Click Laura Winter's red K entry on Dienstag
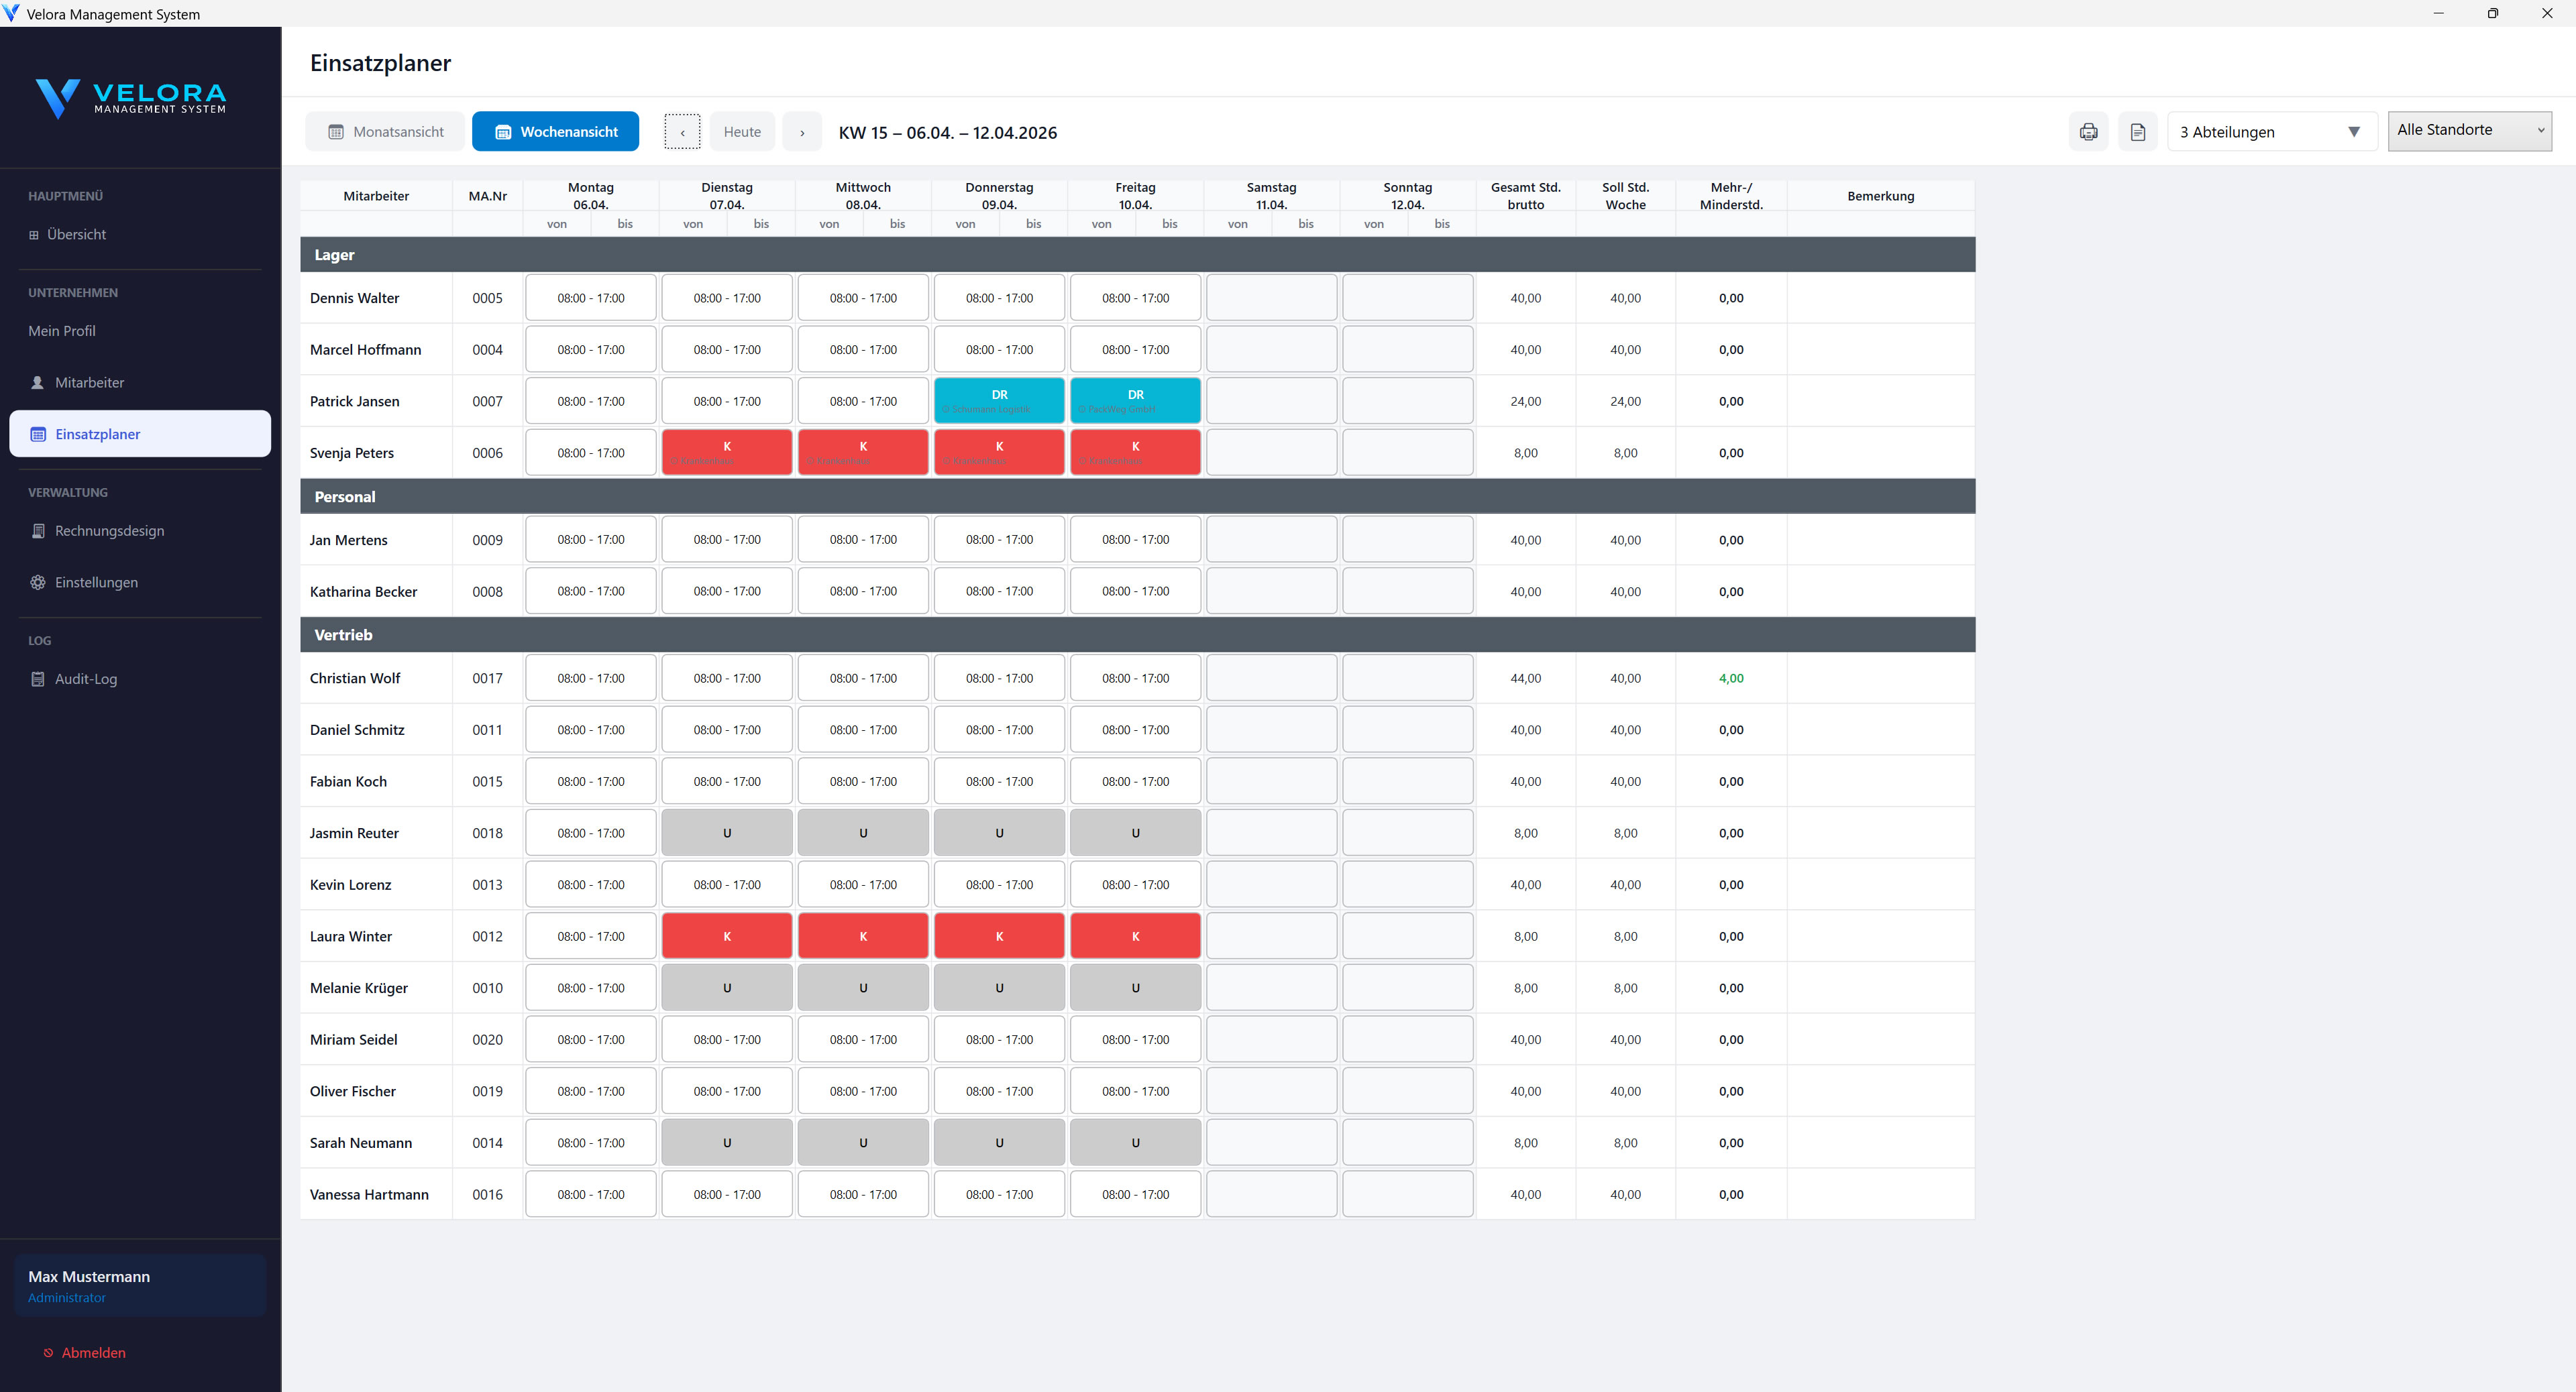2576x1392 pixels. tap(726, 935)
